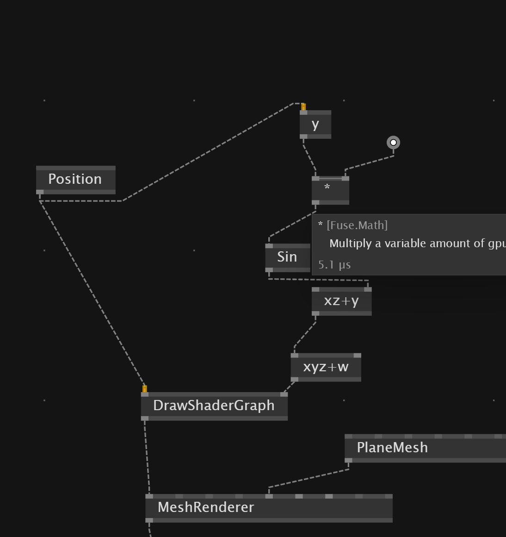Image resolution: width=506 pixels, height=537 pixels.
Task: Click the output pin of PlaneMesh node
Action: point(348,461)
